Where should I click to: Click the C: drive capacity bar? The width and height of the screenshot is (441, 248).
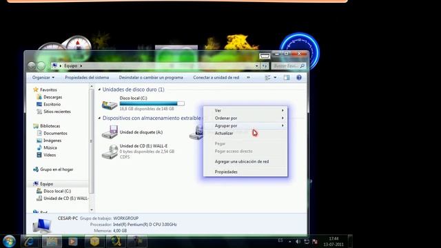tap(152, 103)
